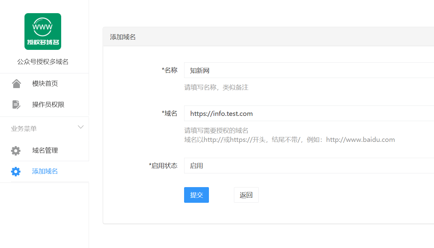Screen dimensions: 434x248
Task: Open the 启用状态 dropdown showing 启用
Action: (309, 166)
